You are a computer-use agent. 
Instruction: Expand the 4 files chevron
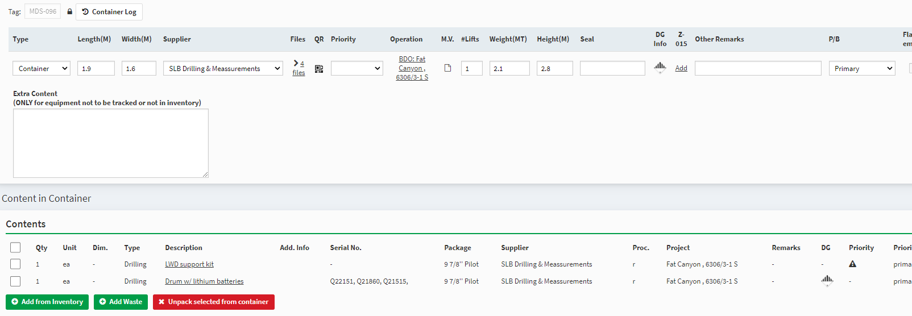coord(296,63)
